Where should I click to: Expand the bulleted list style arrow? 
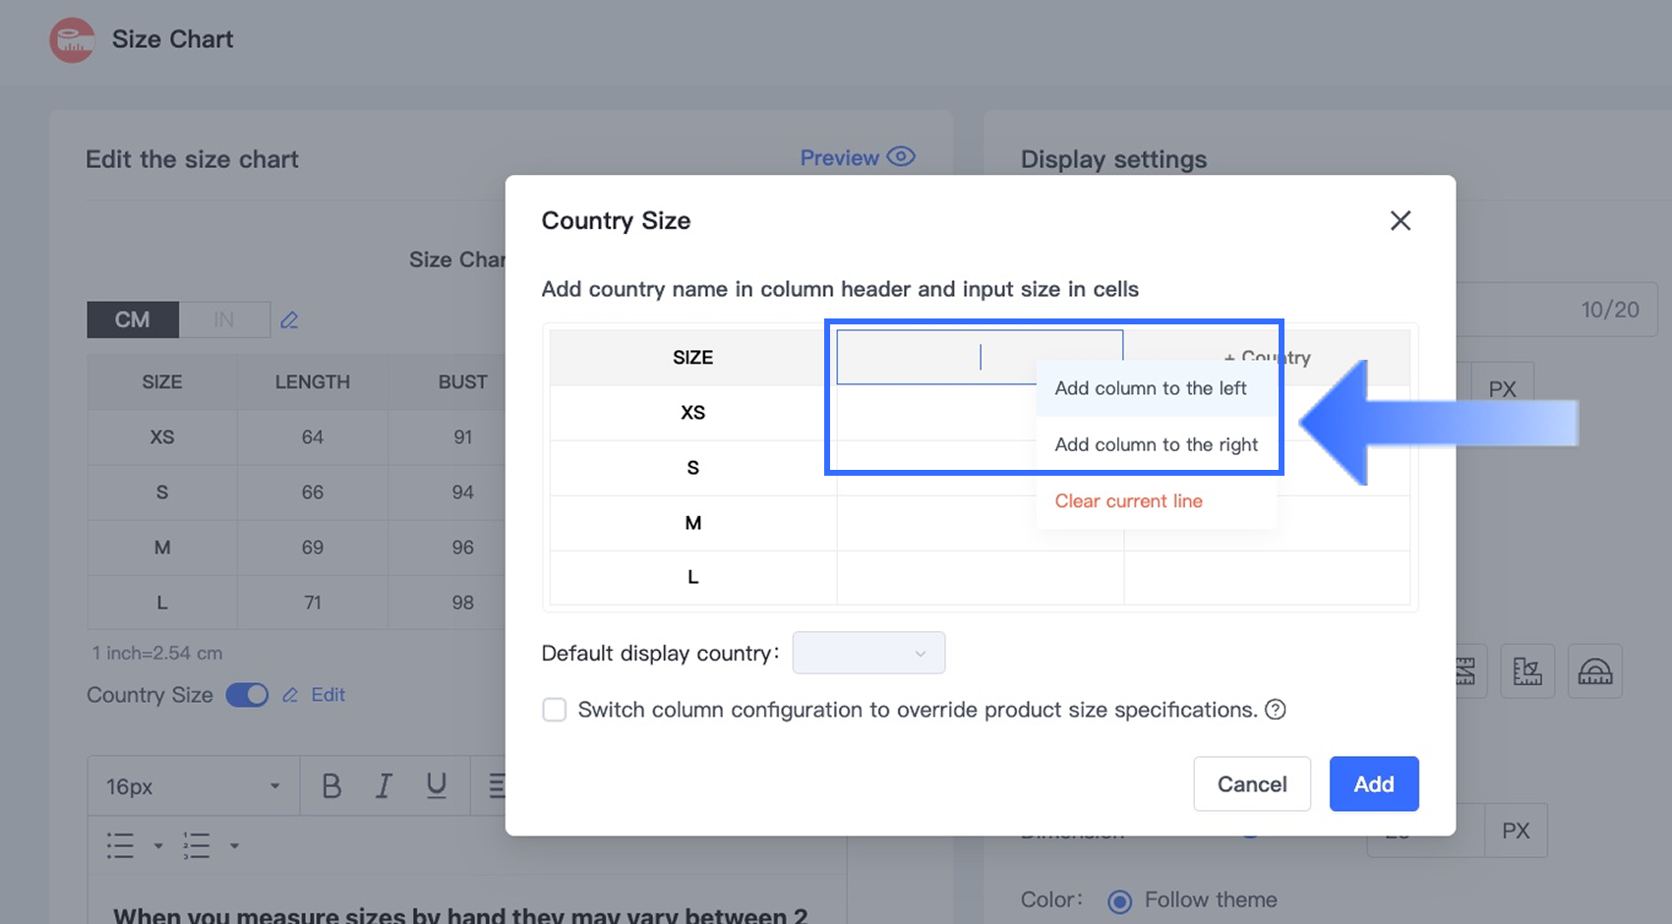[x=157, y=845]
